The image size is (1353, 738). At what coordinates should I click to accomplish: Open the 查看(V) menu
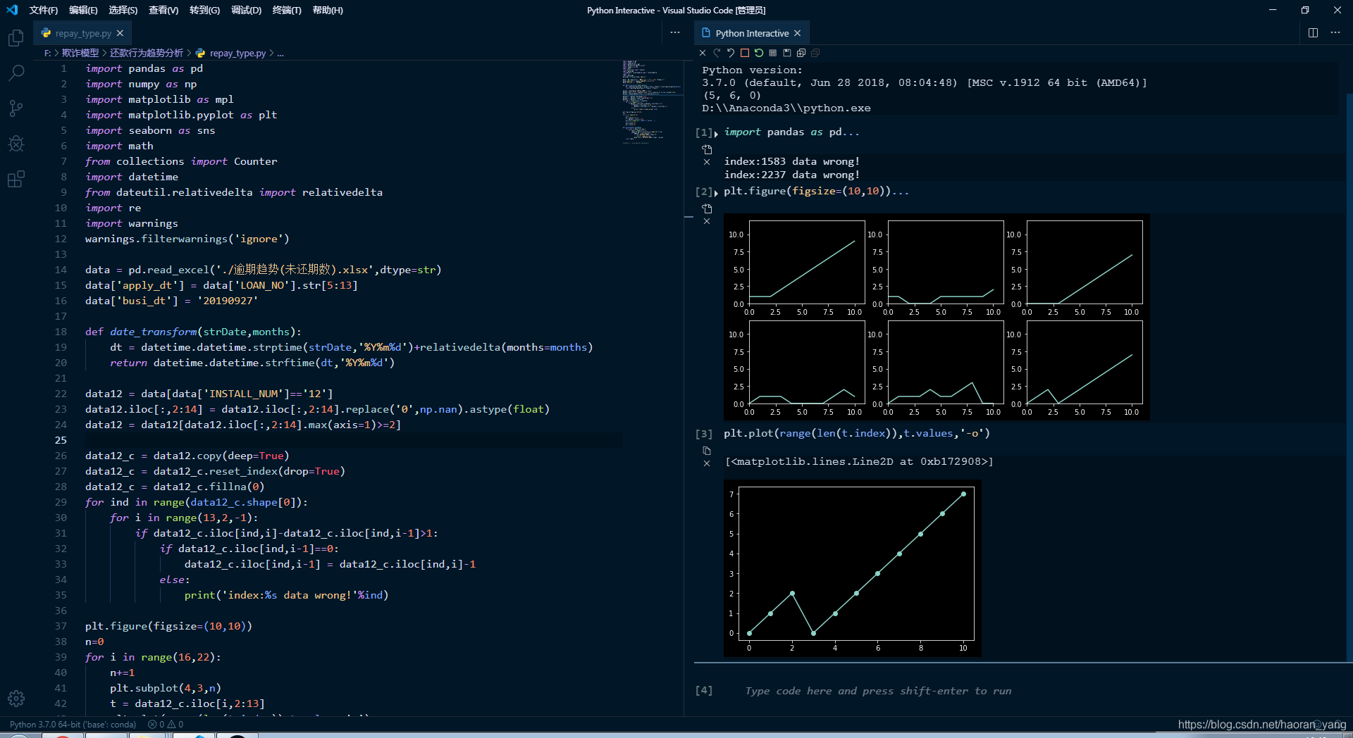click(x=163, y=10)
